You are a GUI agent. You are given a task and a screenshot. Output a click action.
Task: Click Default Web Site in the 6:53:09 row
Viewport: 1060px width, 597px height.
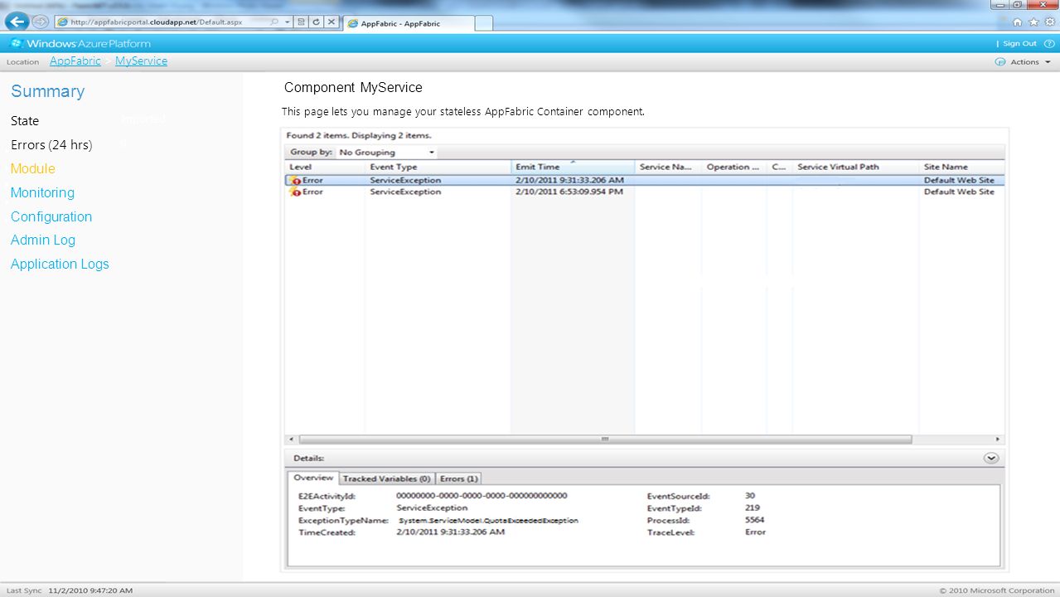tap(959, 192)
